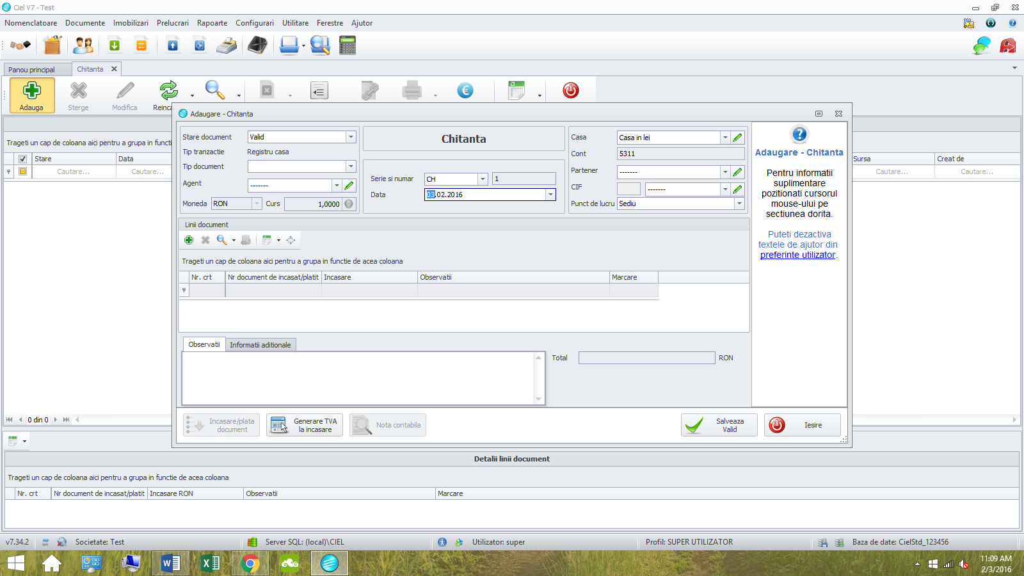Open the two people partners icon

click(83, 45)
